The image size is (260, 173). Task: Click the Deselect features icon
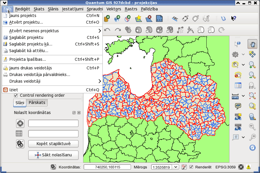(238, 75)
